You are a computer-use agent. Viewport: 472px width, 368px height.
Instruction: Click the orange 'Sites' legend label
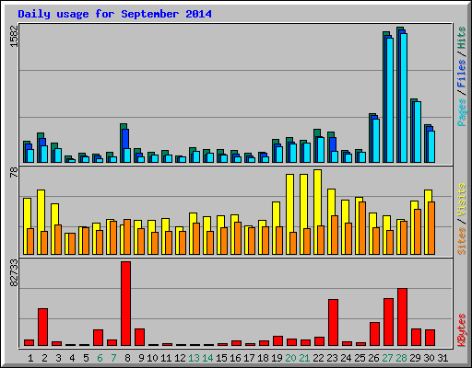[x=461, y=241]
